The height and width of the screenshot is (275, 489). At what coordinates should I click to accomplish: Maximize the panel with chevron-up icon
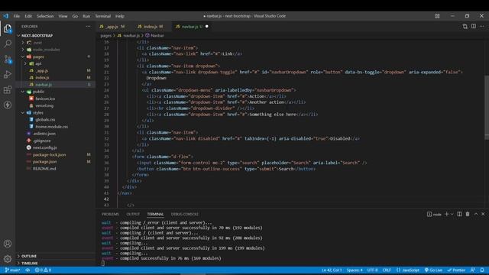(x=475, y=214)
